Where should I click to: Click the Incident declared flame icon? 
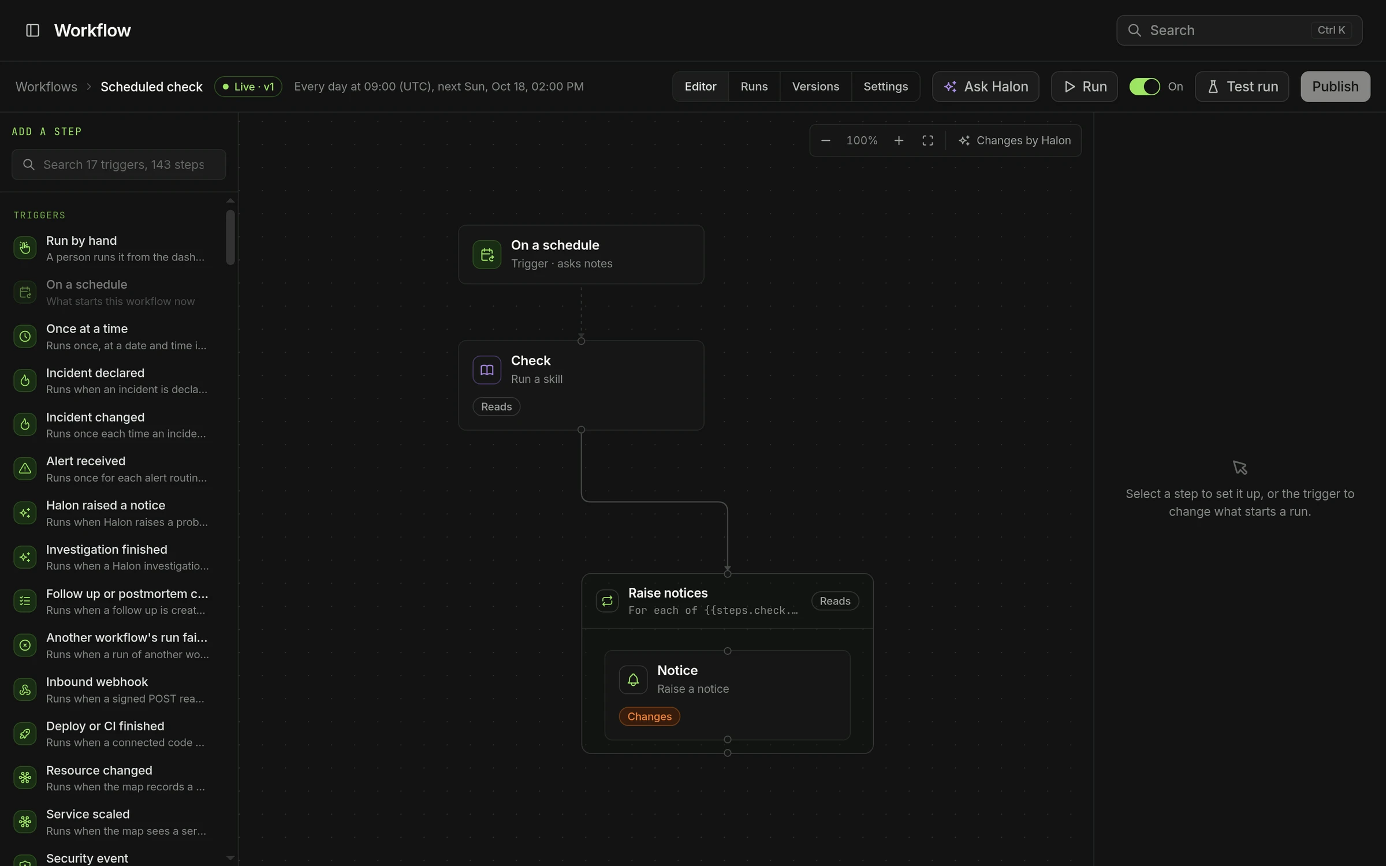pyautogui.click(x=25, y=380)
